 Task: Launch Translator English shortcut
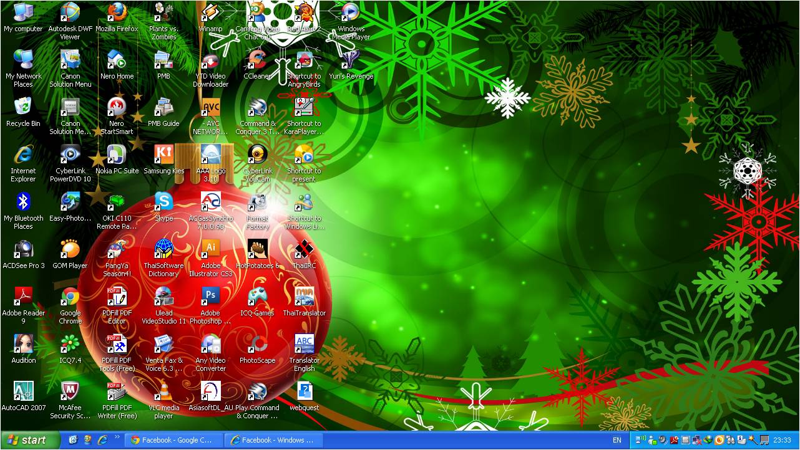click(304, 353)
